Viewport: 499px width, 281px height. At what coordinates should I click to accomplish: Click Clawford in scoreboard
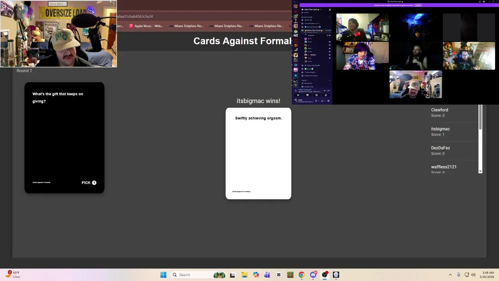point(440,110)
